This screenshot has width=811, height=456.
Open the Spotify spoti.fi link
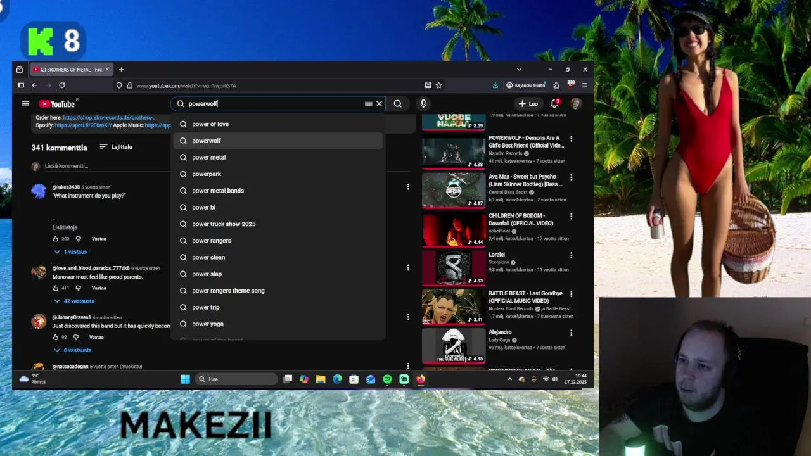(x=83, y=125)
